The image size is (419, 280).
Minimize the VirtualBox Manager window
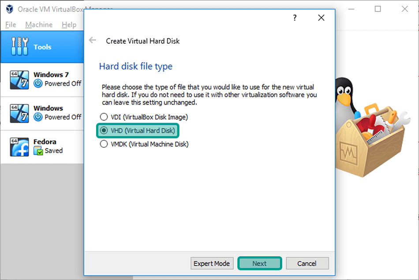(351, 9)
